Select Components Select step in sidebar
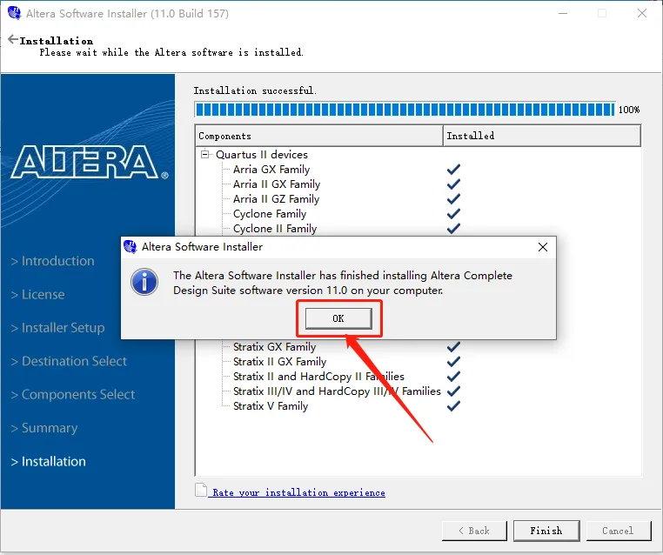 73,394
